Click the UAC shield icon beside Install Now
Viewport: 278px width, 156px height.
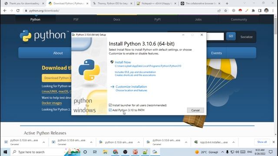click(112, 62)
